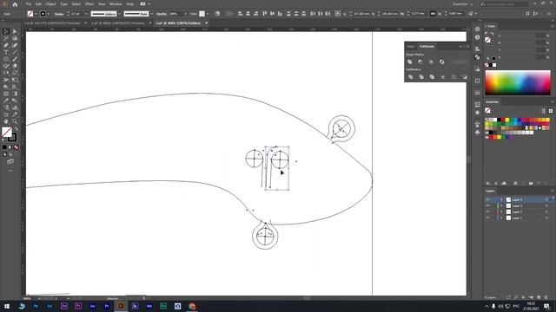The image size is (556, 312).
Task: Select the Eyedropper tool
Action: click(6, 101)
